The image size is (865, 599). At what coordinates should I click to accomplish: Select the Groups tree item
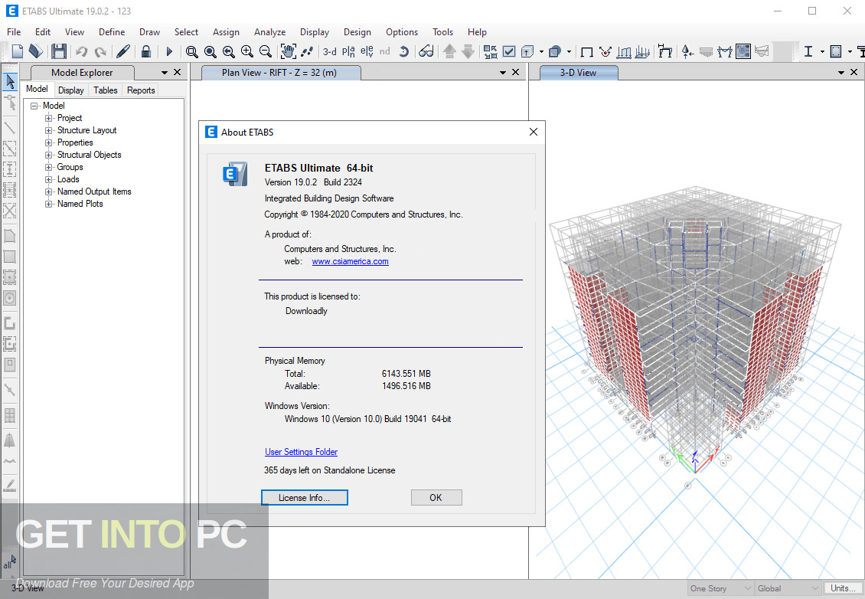point(70,167)
